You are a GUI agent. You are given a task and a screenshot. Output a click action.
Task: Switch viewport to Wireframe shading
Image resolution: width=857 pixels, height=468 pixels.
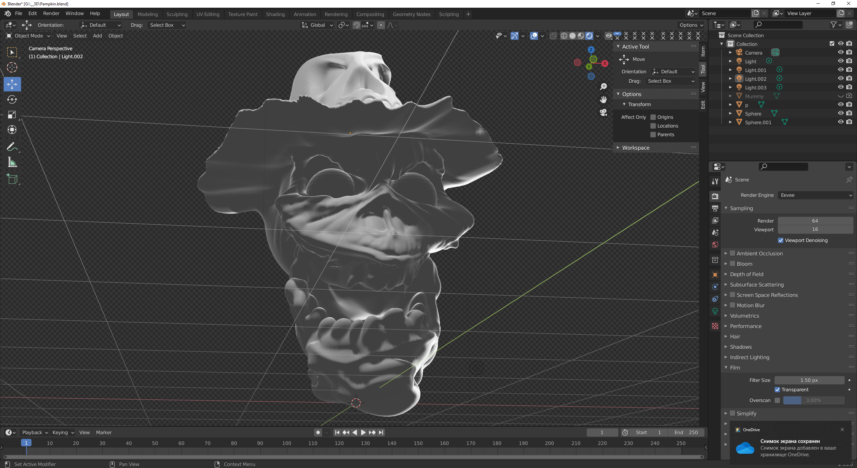coord(564,36)
